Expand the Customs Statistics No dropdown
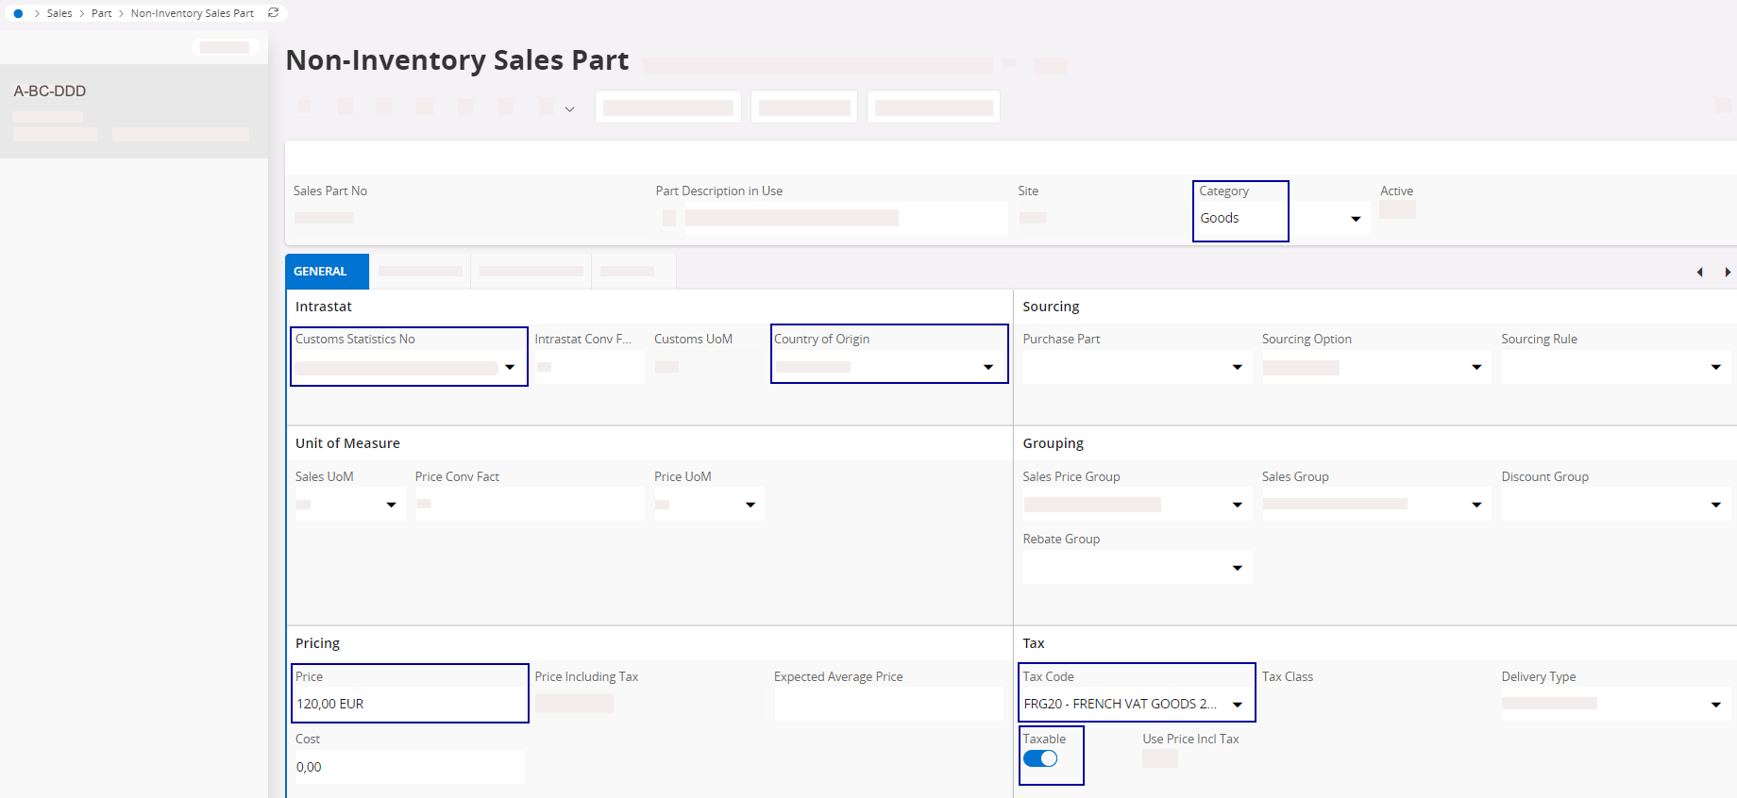1737x798 pixels. 510,368
